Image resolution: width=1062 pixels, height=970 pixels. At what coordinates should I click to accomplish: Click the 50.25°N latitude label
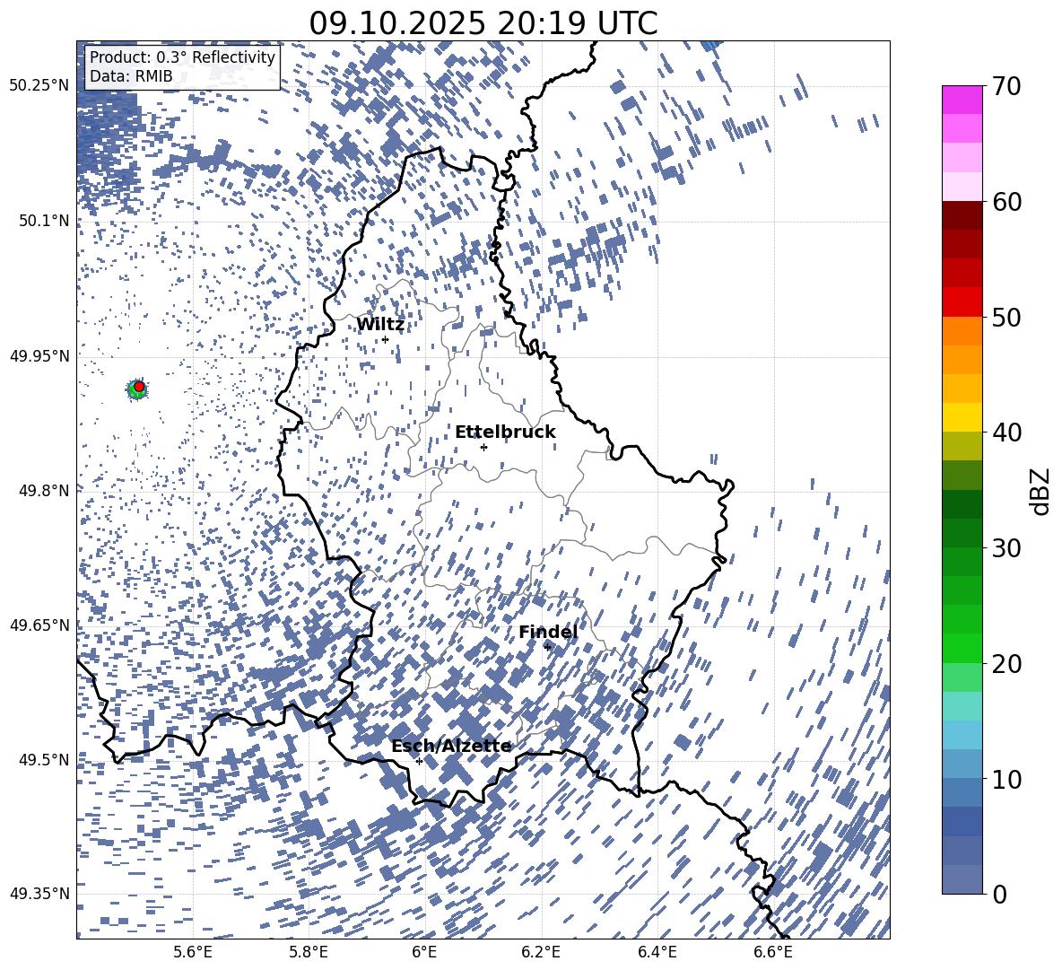click(39, 86)
